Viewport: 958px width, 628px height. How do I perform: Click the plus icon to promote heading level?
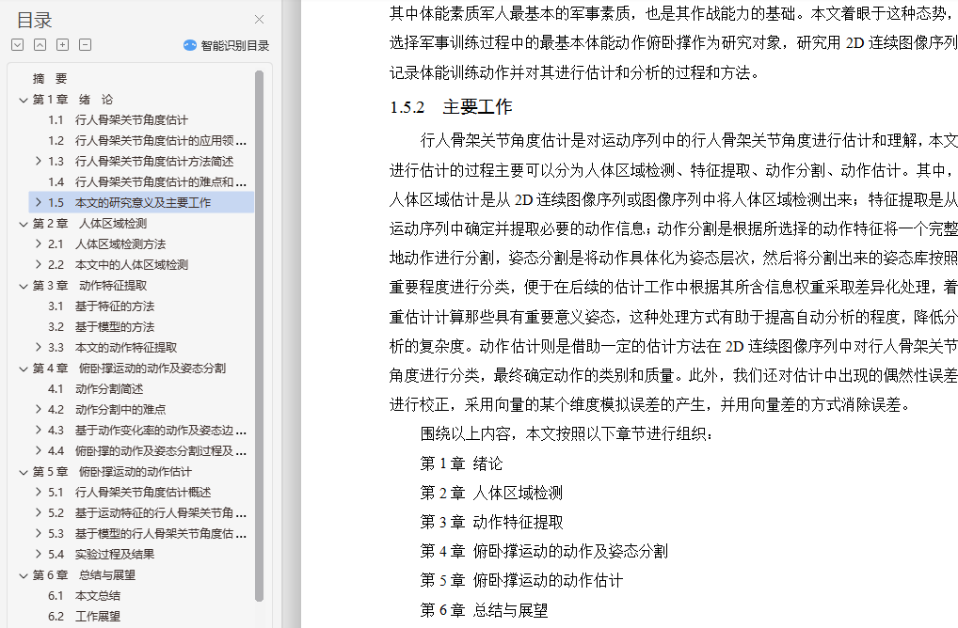[62, 44]
